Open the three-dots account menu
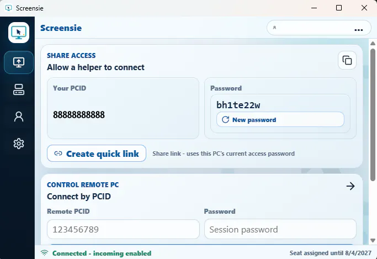377x259 pixels. pos(358,30)
